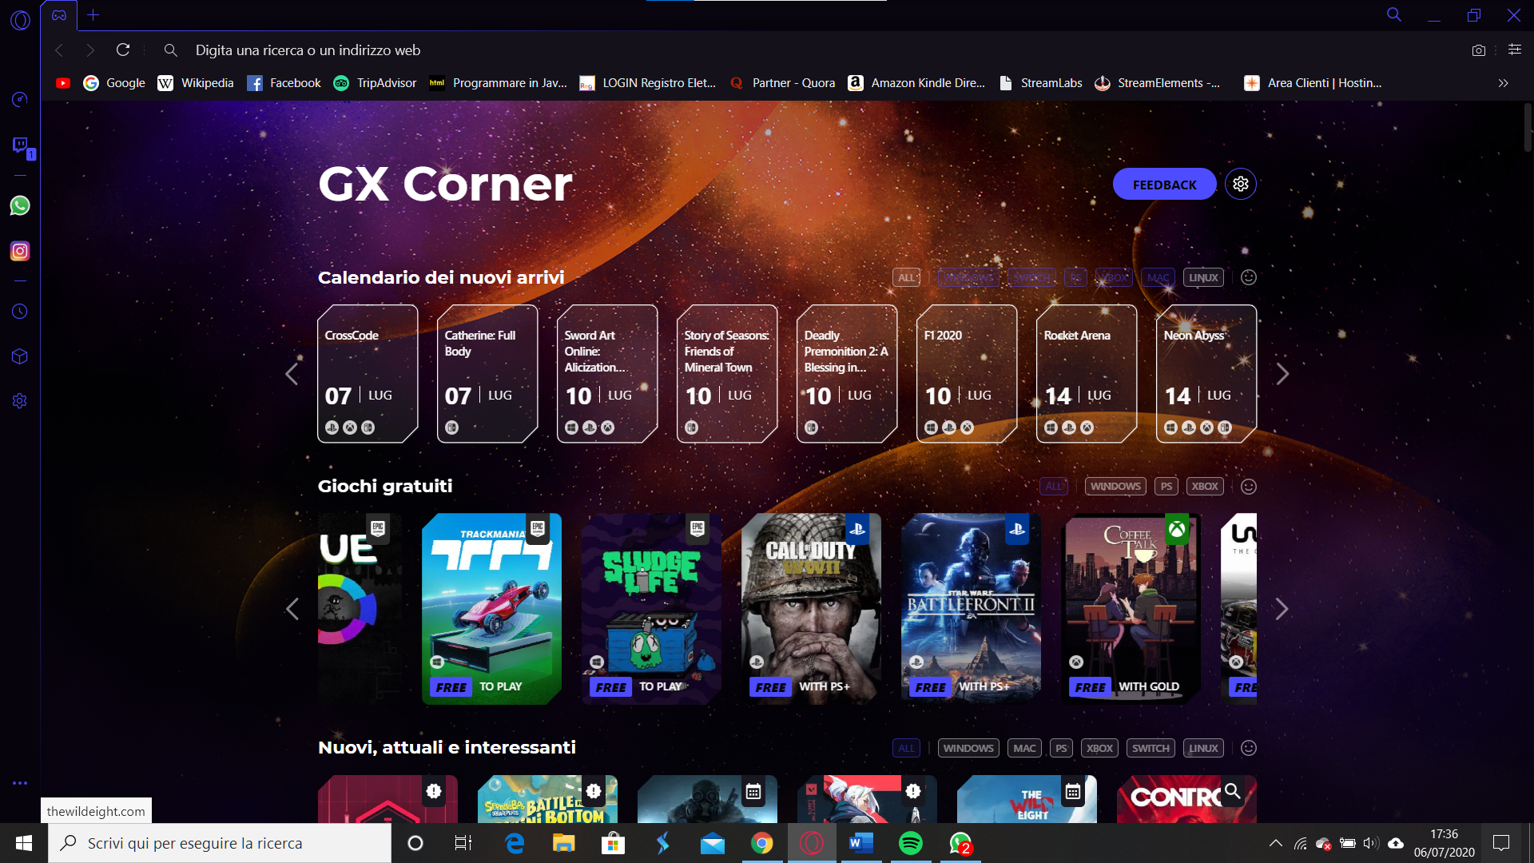Click smiley icon next to Giochi gratuiti filters
Viewport: 1534px width, 863px height.
(x=1249, y=487)
